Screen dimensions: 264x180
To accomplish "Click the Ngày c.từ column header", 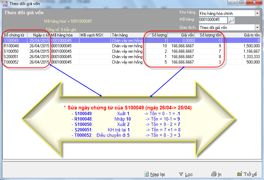I will click(x=39, y=35).
